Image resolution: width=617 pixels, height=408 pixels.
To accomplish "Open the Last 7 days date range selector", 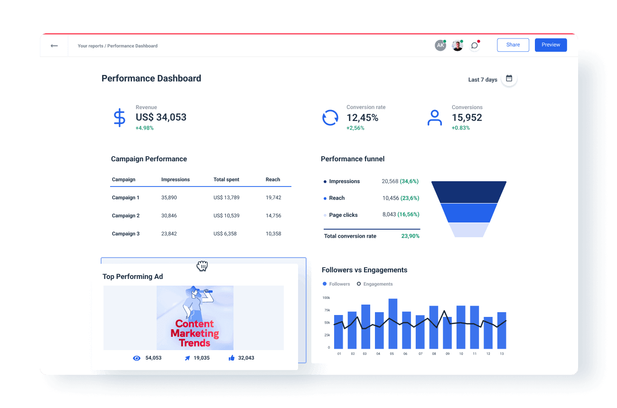I will tap(482, 79).
